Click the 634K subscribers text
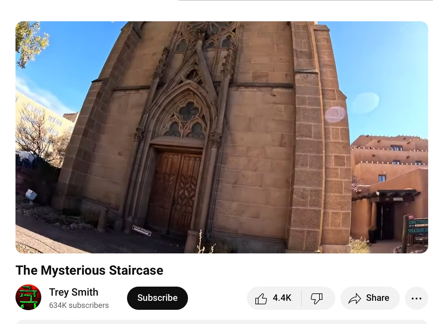Image resolution: width=433 pixels, height=324 pixels. [x=79, y=305]
